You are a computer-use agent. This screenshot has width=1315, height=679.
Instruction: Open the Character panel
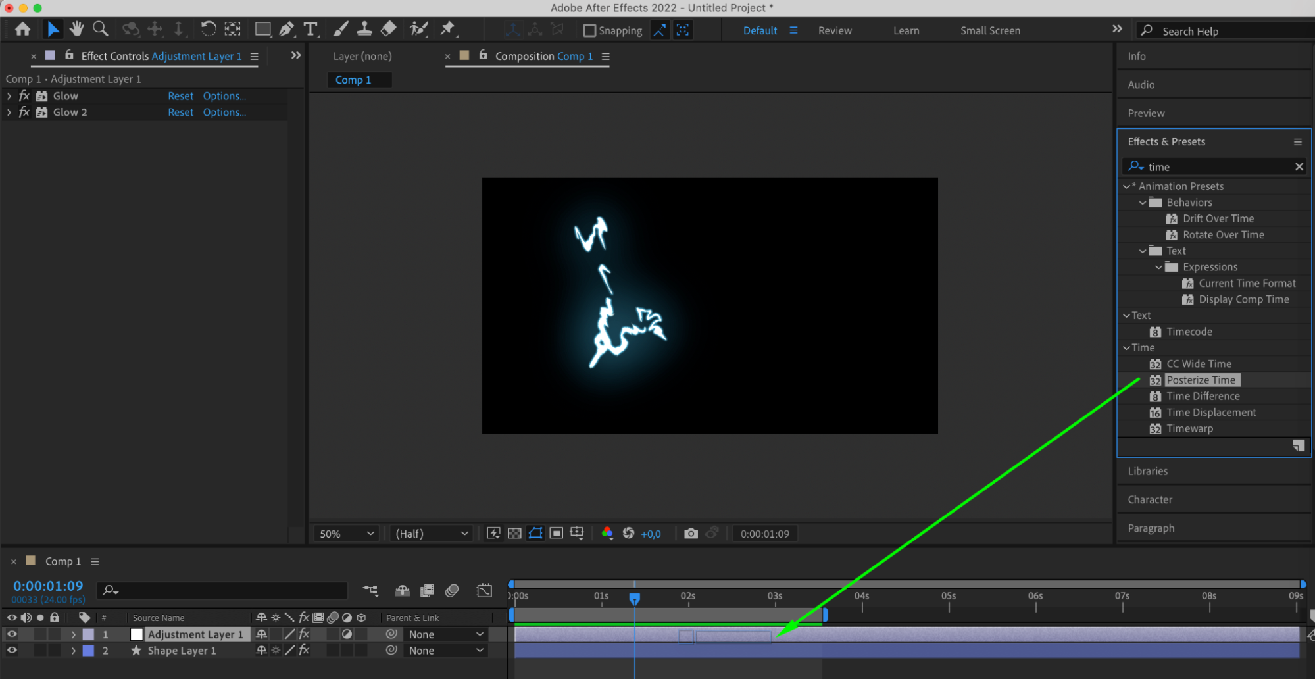tap(1150, 499)
